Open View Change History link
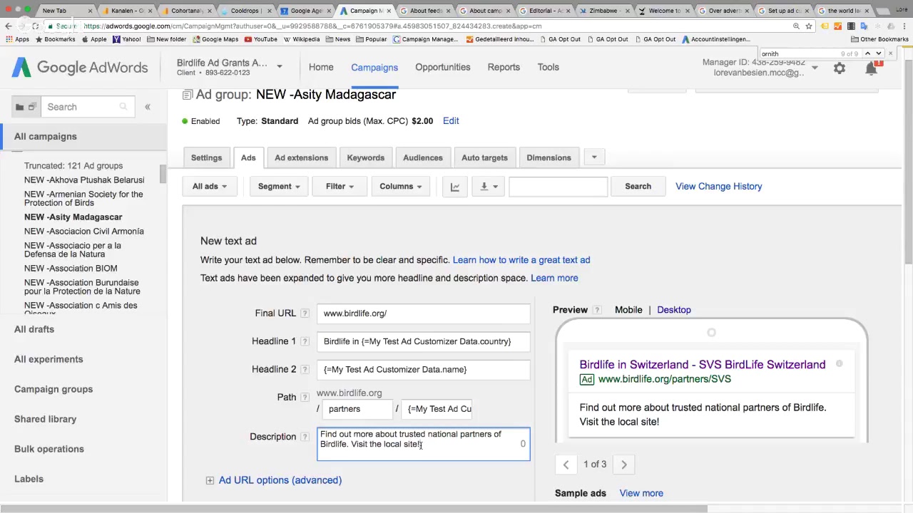Image resolution: width=913 pixels, height=513 pixels. coord(718,187)
